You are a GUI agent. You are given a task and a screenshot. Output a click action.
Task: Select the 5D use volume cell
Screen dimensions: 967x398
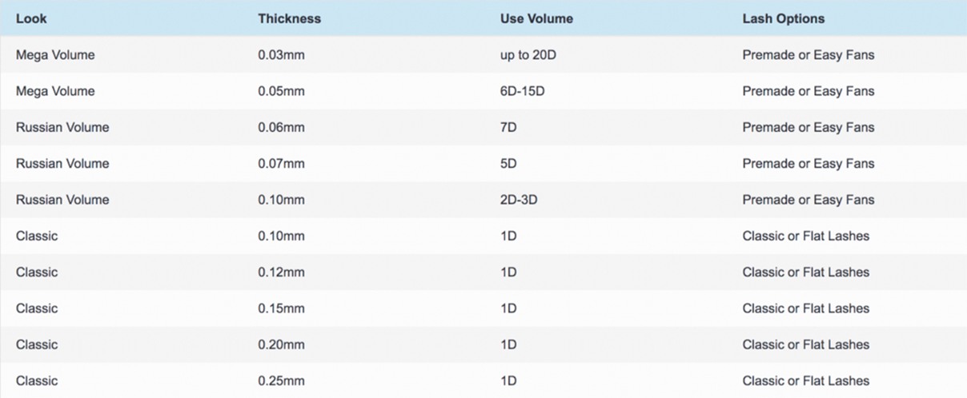(x=508, y=164)
